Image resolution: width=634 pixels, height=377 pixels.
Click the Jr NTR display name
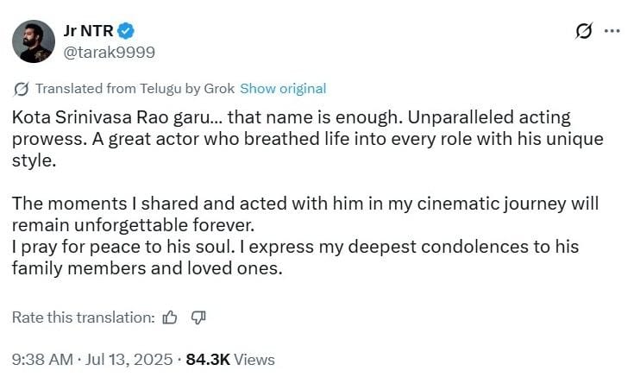click(89, 31)
